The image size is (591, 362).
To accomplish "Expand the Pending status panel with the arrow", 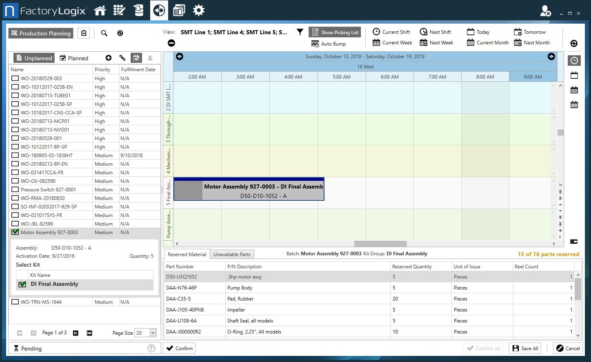I will point(151,348).
